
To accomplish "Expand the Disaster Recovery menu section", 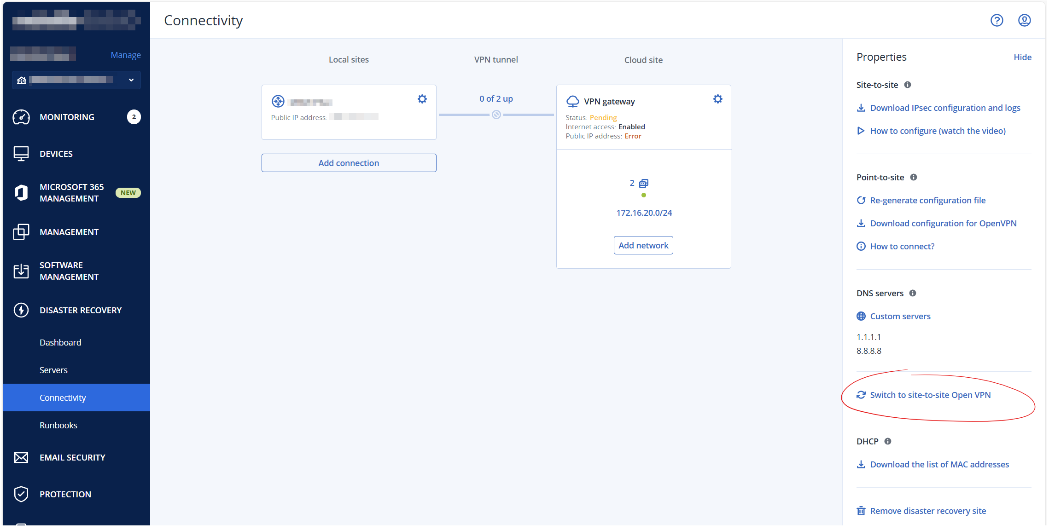I will click(76, 310).
